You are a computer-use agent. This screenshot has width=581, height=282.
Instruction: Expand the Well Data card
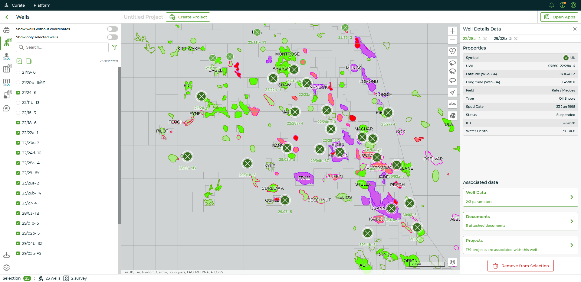520,197
